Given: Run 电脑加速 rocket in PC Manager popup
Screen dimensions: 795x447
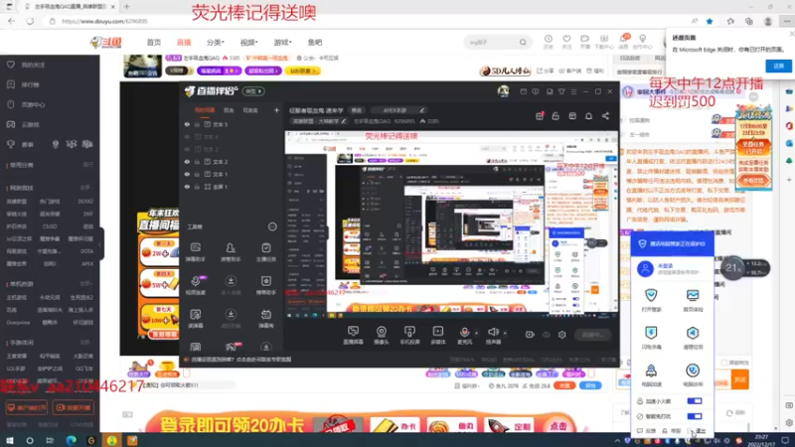Looking at the screenshot, I should 651,375.
